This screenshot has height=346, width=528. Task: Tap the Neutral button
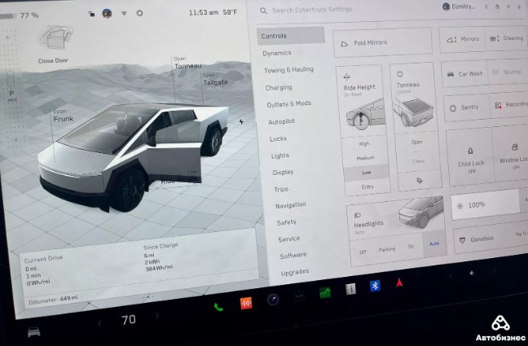tap(508, 72)
